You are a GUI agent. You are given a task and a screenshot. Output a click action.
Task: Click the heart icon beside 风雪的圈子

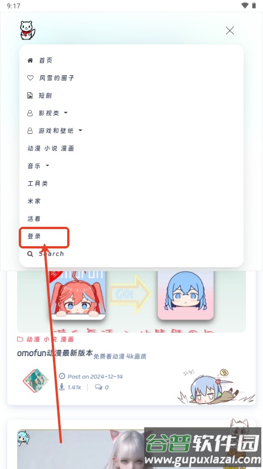coord(30,78)
